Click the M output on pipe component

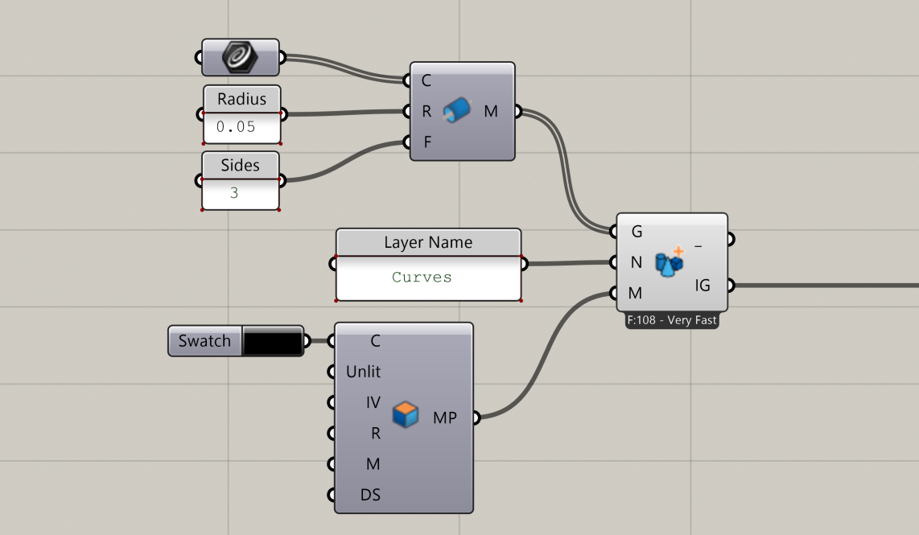coord(491,111)
